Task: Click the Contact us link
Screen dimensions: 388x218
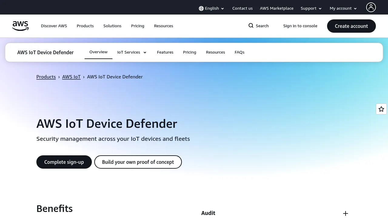Action: pyautogui.click(x=242, y=8)
